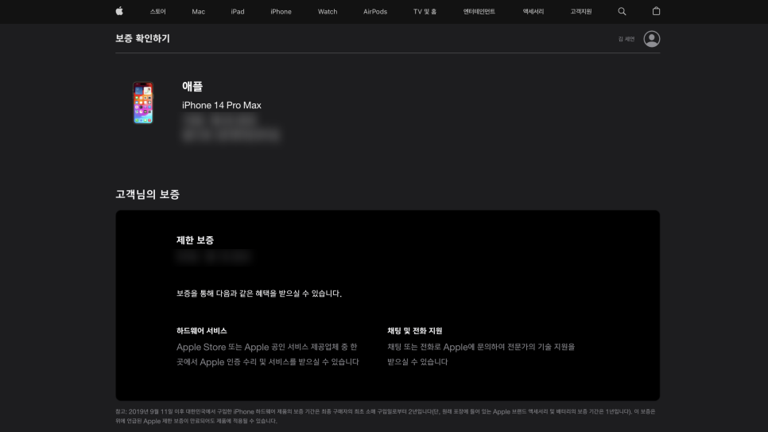The width and height of the screenshot is (768, 432).
Task: Open the AirPods menu
Action: tap(375, 11)
